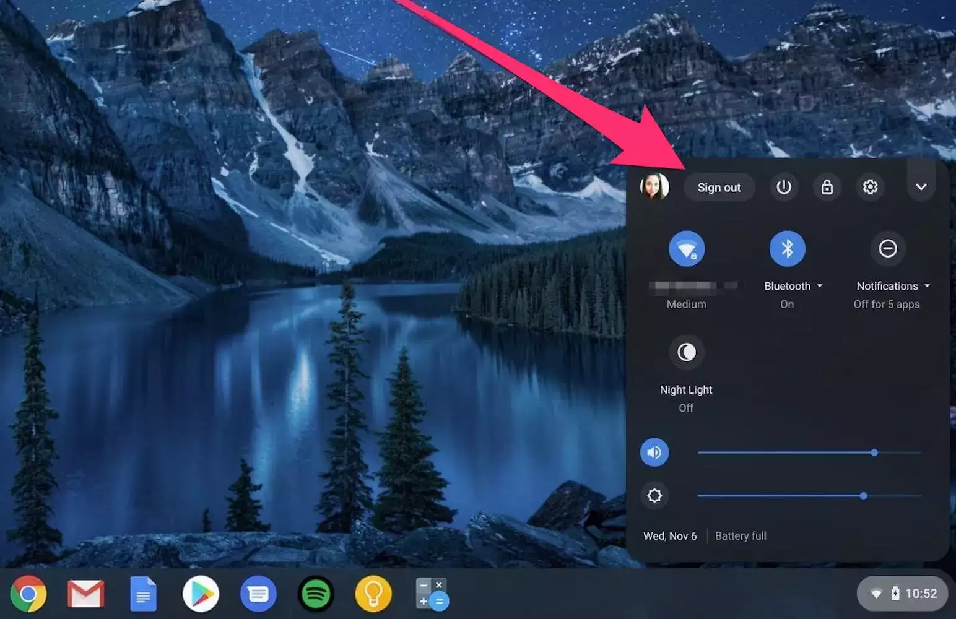This screenshot has height=619, width=956.
Task: Open Google Docs from the shelf
Action: pos(143,594)
